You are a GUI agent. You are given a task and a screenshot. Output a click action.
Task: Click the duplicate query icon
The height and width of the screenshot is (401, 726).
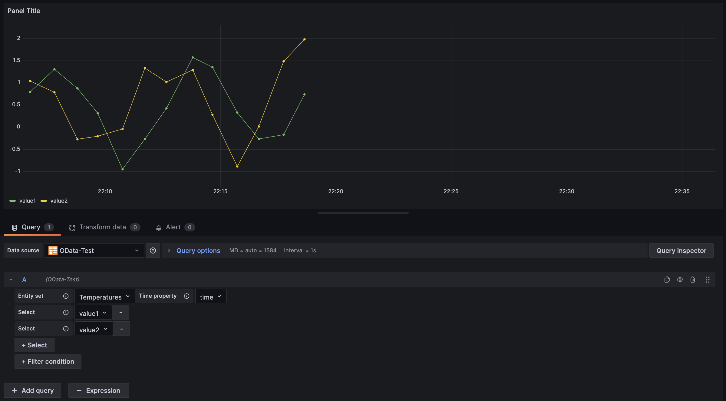[667, 279]
